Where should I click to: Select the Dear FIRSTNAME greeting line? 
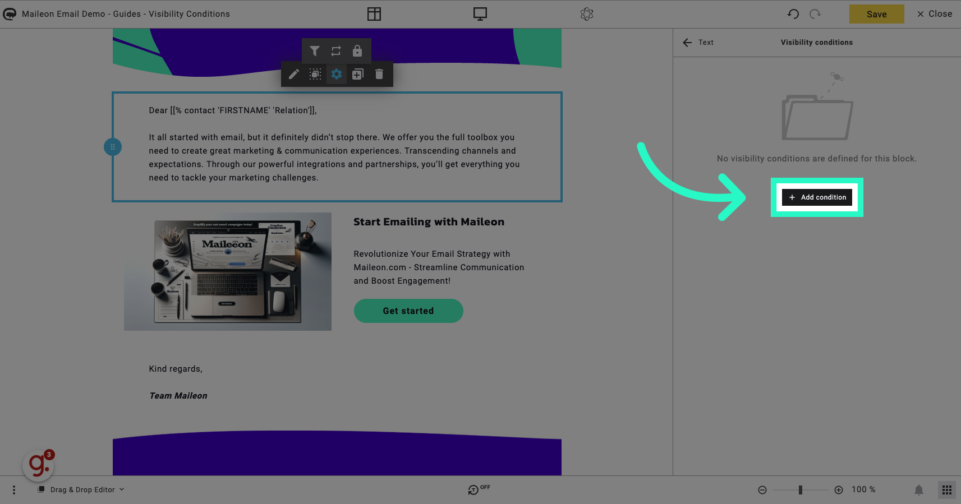(233, 110)
